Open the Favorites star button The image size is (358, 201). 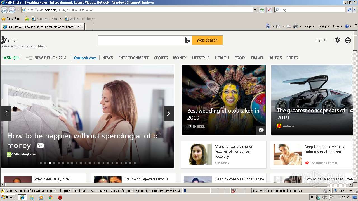tap(10, 18)
